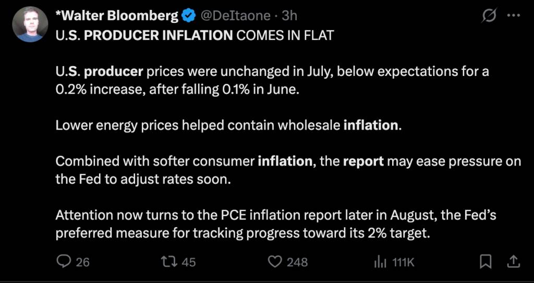Viewport: 534px width, 283px height.
Task: Click the 26 replies count
Action: point(82,262)
